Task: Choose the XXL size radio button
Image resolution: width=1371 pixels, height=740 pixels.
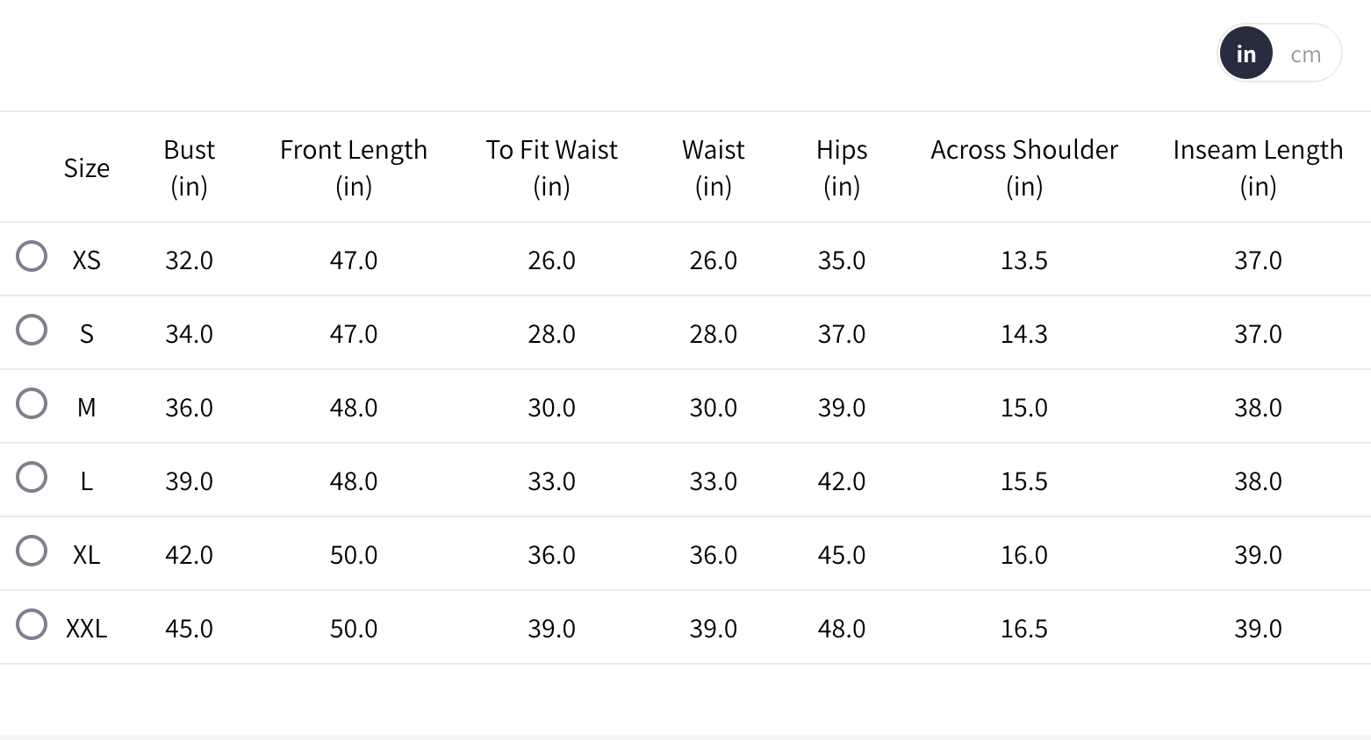Action: point(32,624)
